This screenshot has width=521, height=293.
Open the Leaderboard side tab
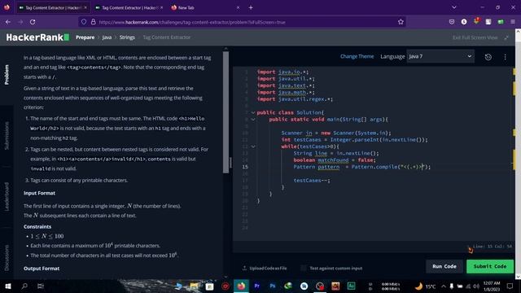pyautogui.click(x=7, y=196)
